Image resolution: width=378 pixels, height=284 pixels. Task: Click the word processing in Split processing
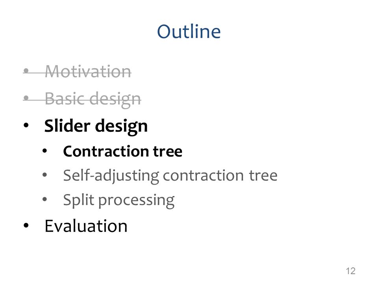pos(137,201)
